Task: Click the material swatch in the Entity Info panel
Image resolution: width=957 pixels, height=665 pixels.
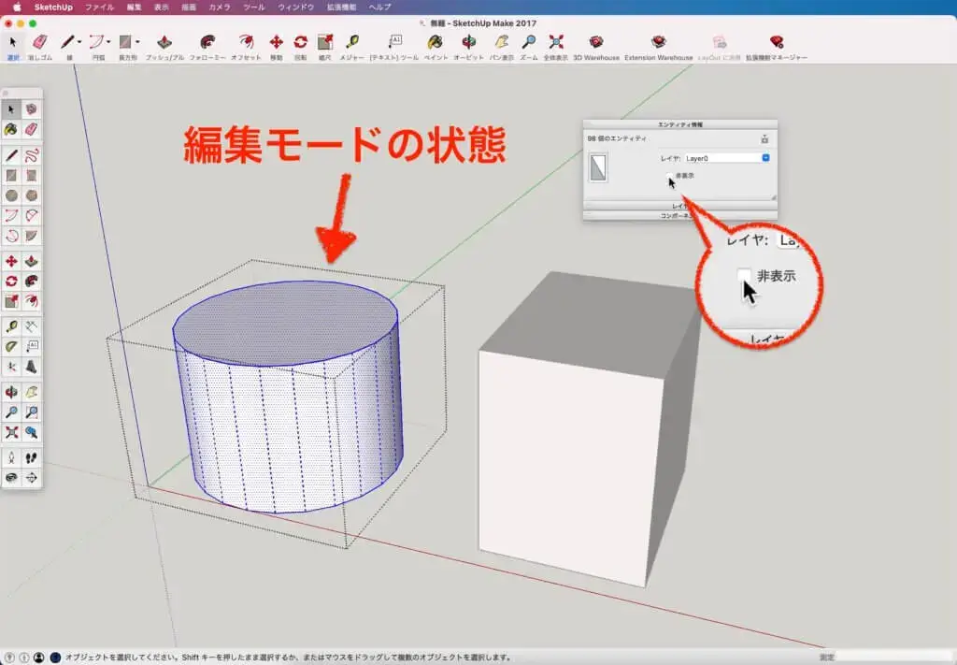Action: pyautogui.click(x=598, y=167)
